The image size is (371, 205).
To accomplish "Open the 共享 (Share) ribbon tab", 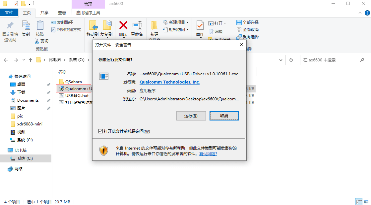I will 44,13.
